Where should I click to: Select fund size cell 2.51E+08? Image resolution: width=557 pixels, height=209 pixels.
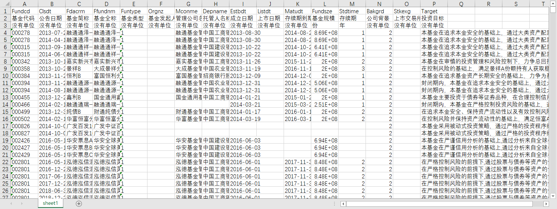pos(325,104)
